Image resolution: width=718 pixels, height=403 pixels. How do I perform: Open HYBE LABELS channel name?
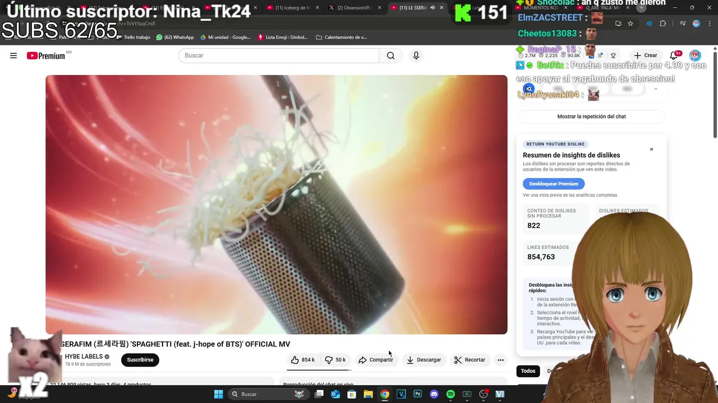[x=84, y=357]
